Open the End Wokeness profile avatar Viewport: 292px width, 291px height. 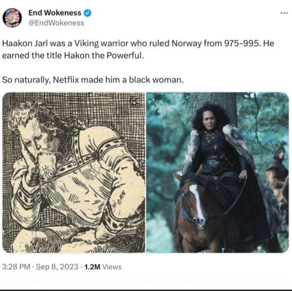pyautogui.click(x=12, y=18)
